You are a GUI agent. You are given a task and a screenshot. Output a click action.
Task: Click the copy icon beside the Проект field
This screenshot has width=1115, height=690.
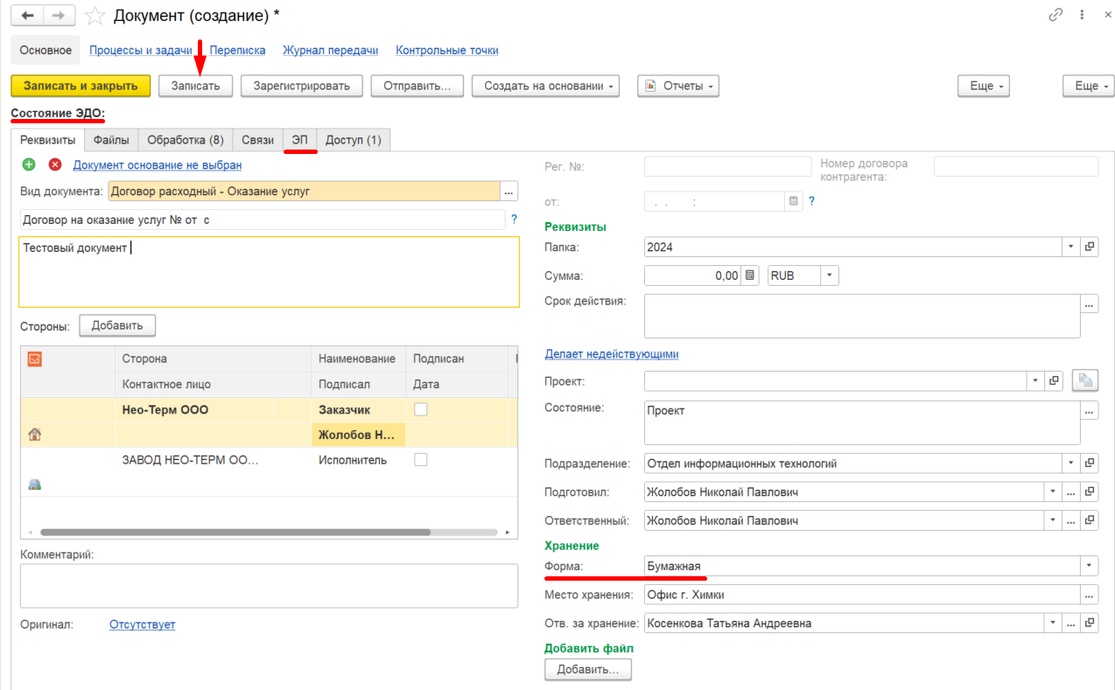pos(1084,380)
